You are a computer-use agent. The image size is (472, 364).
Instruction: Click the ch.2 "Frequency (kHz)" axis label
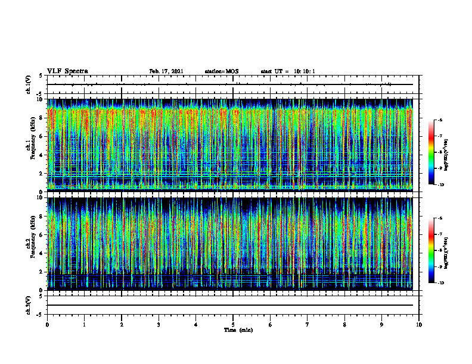tap(33, 237)
